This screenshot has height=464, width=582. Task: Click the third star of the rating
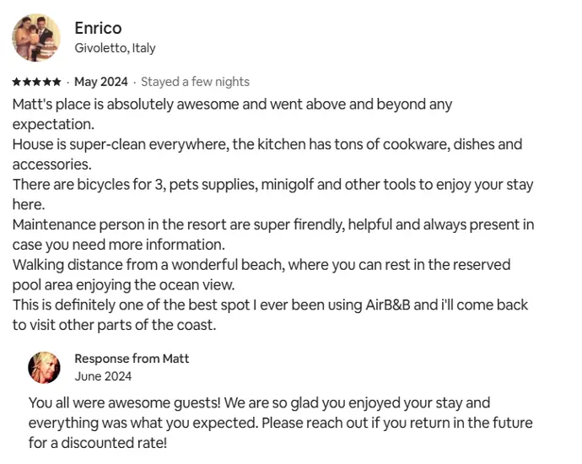click(36, 82)
